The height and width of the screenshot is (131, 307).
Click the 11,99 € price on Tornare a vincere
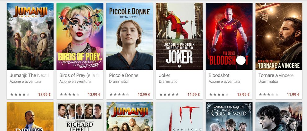click(293, 95)
